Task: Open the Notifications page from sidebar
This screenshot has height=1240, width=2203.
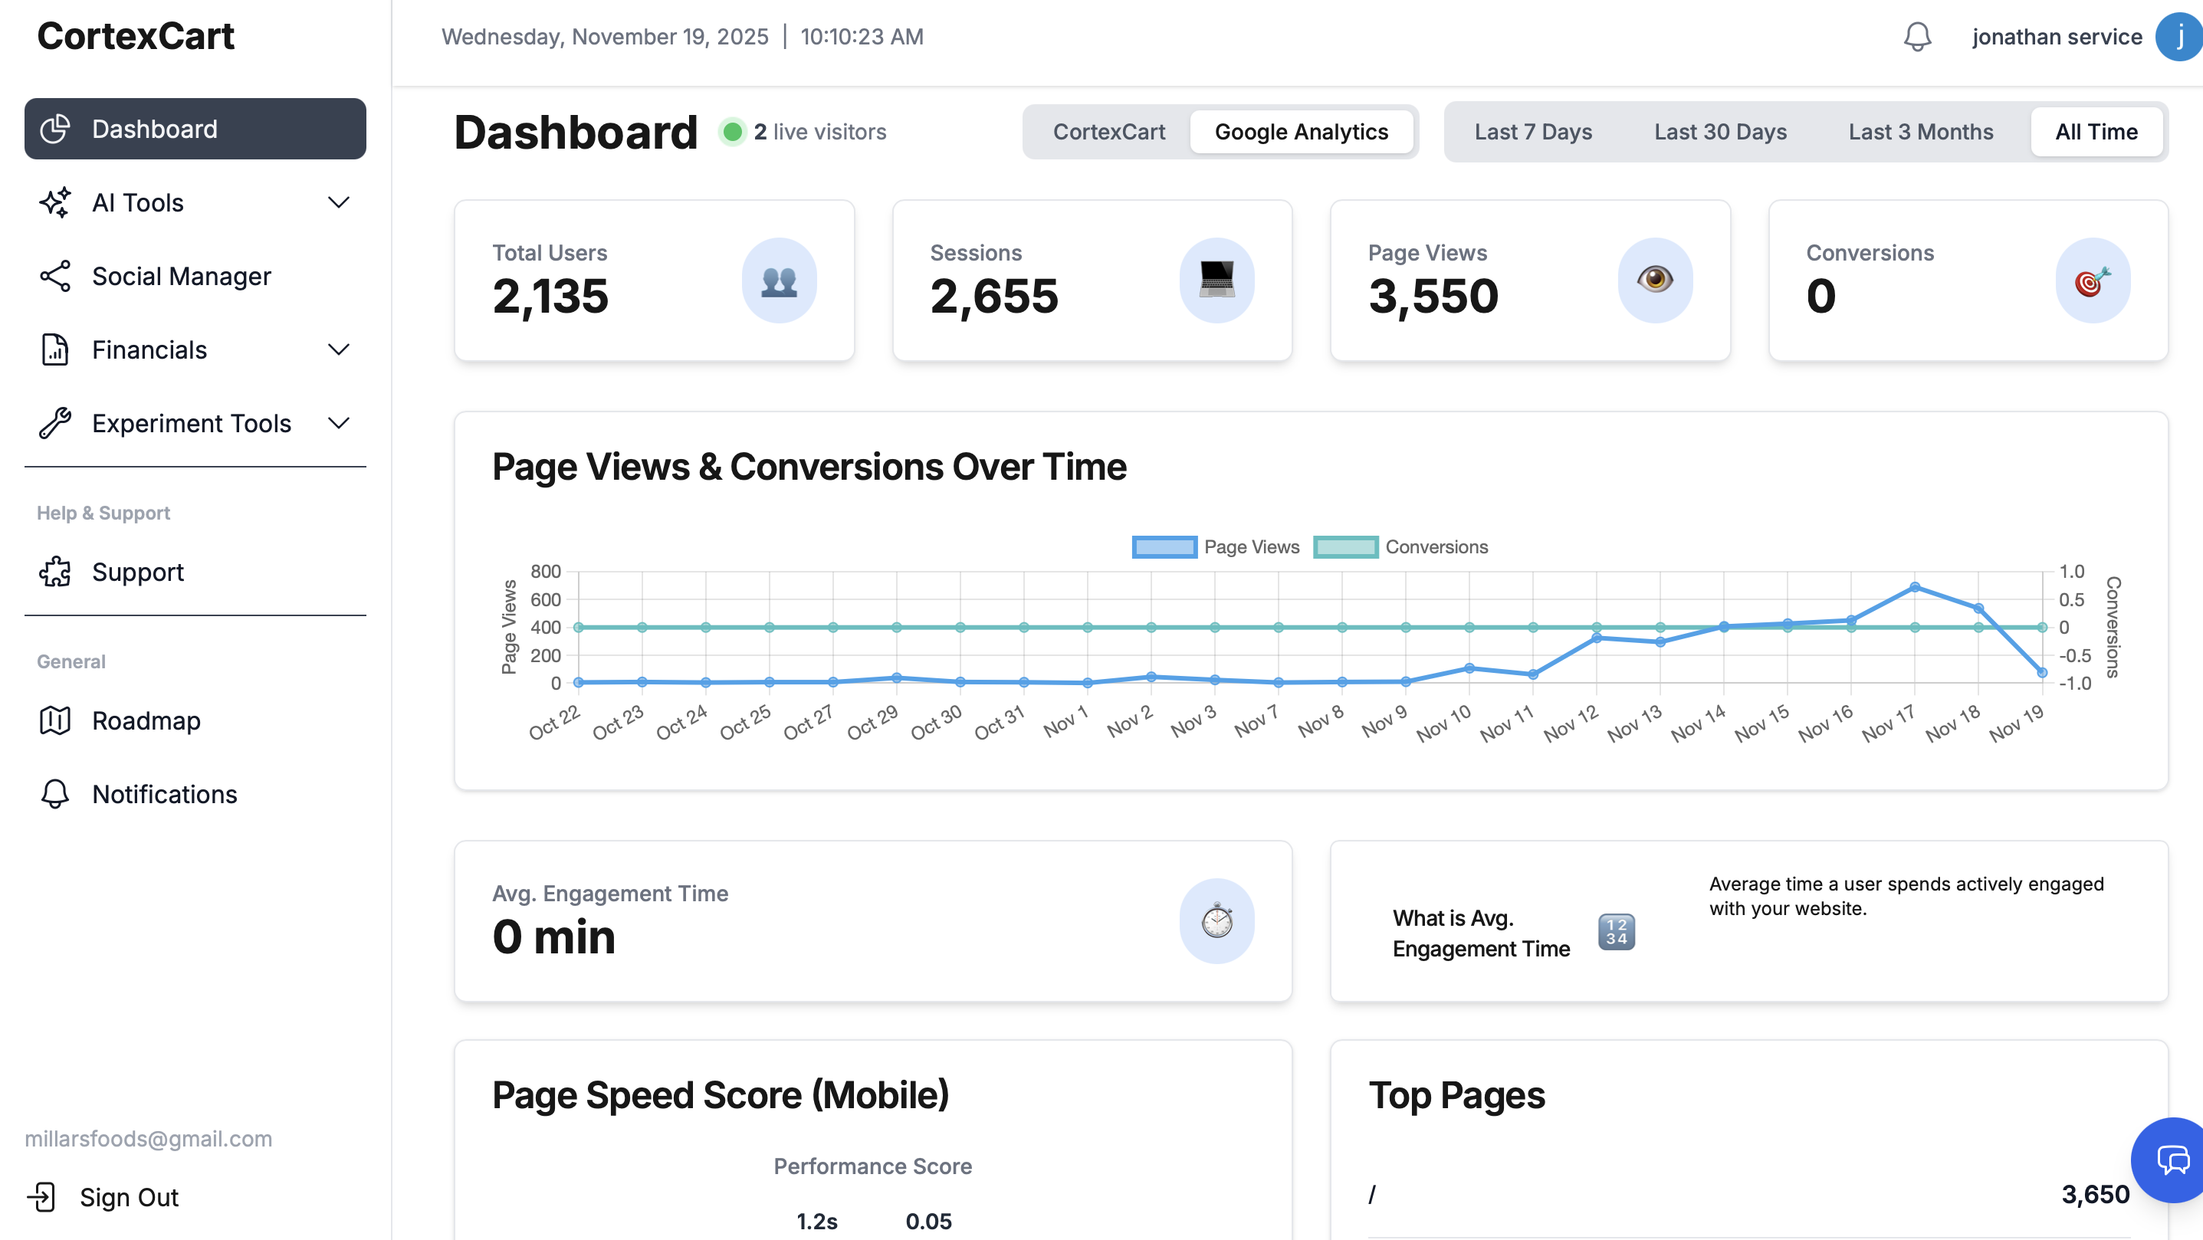Action: coord(163,794)
